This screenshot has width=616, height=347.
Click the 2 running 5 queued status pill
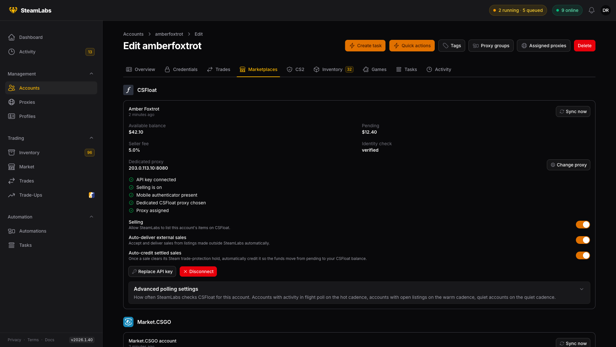click(518, 10)
